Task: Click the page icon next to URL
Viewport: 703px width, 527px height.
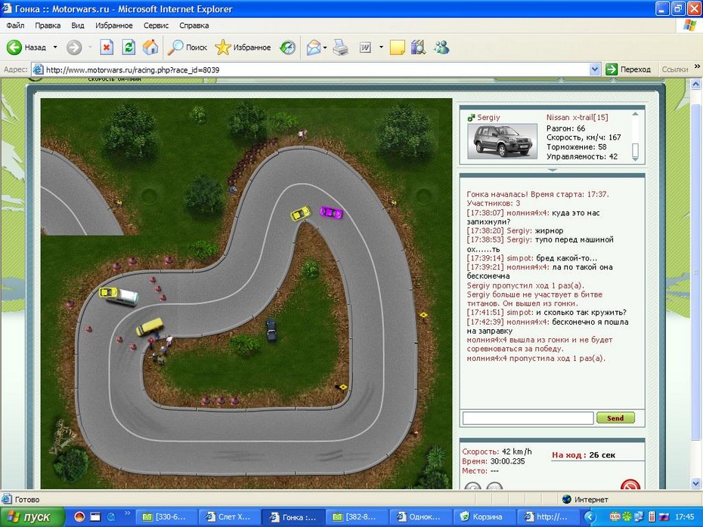Action: 39,69
